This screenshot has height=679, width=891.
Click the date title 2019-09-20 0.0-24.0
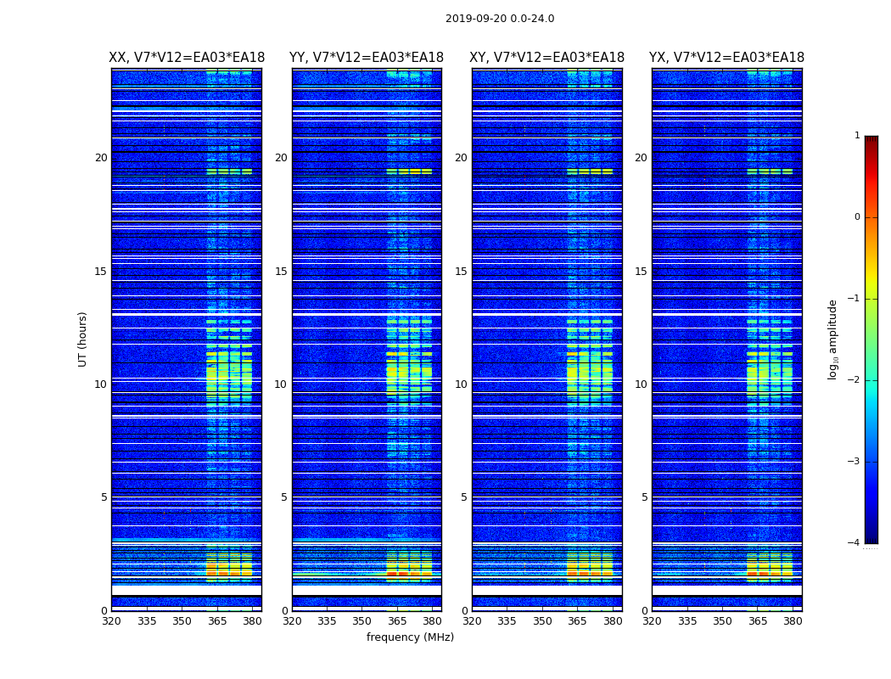tap(499, 19)
